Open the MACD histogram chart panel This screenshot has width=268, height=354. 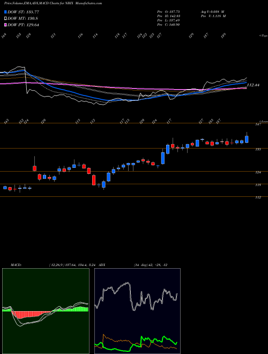[x=46, y=311]
